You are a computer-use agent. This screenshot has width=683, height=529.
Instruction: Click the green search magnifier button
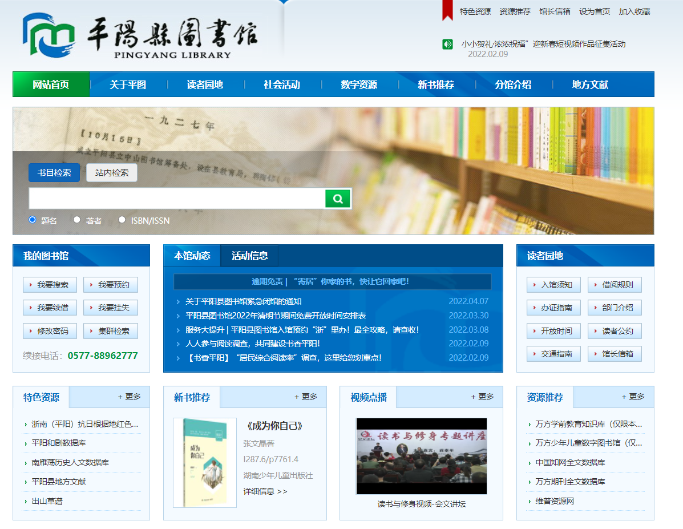click(x=338, y=199)
